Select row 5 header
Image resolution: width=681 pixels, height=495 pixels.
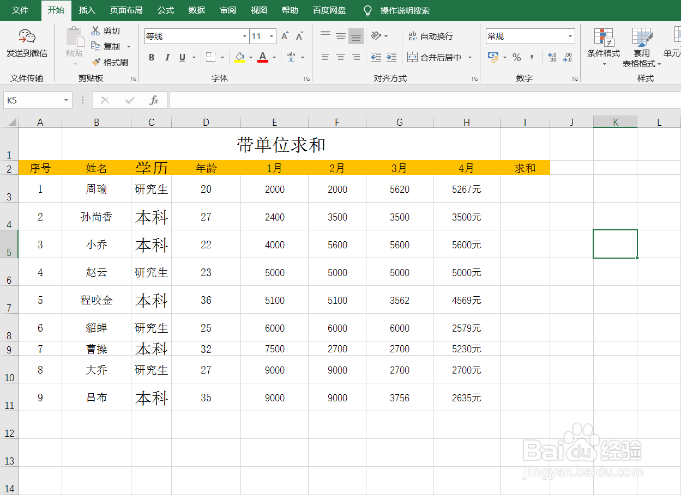click(x=9, y=244)
